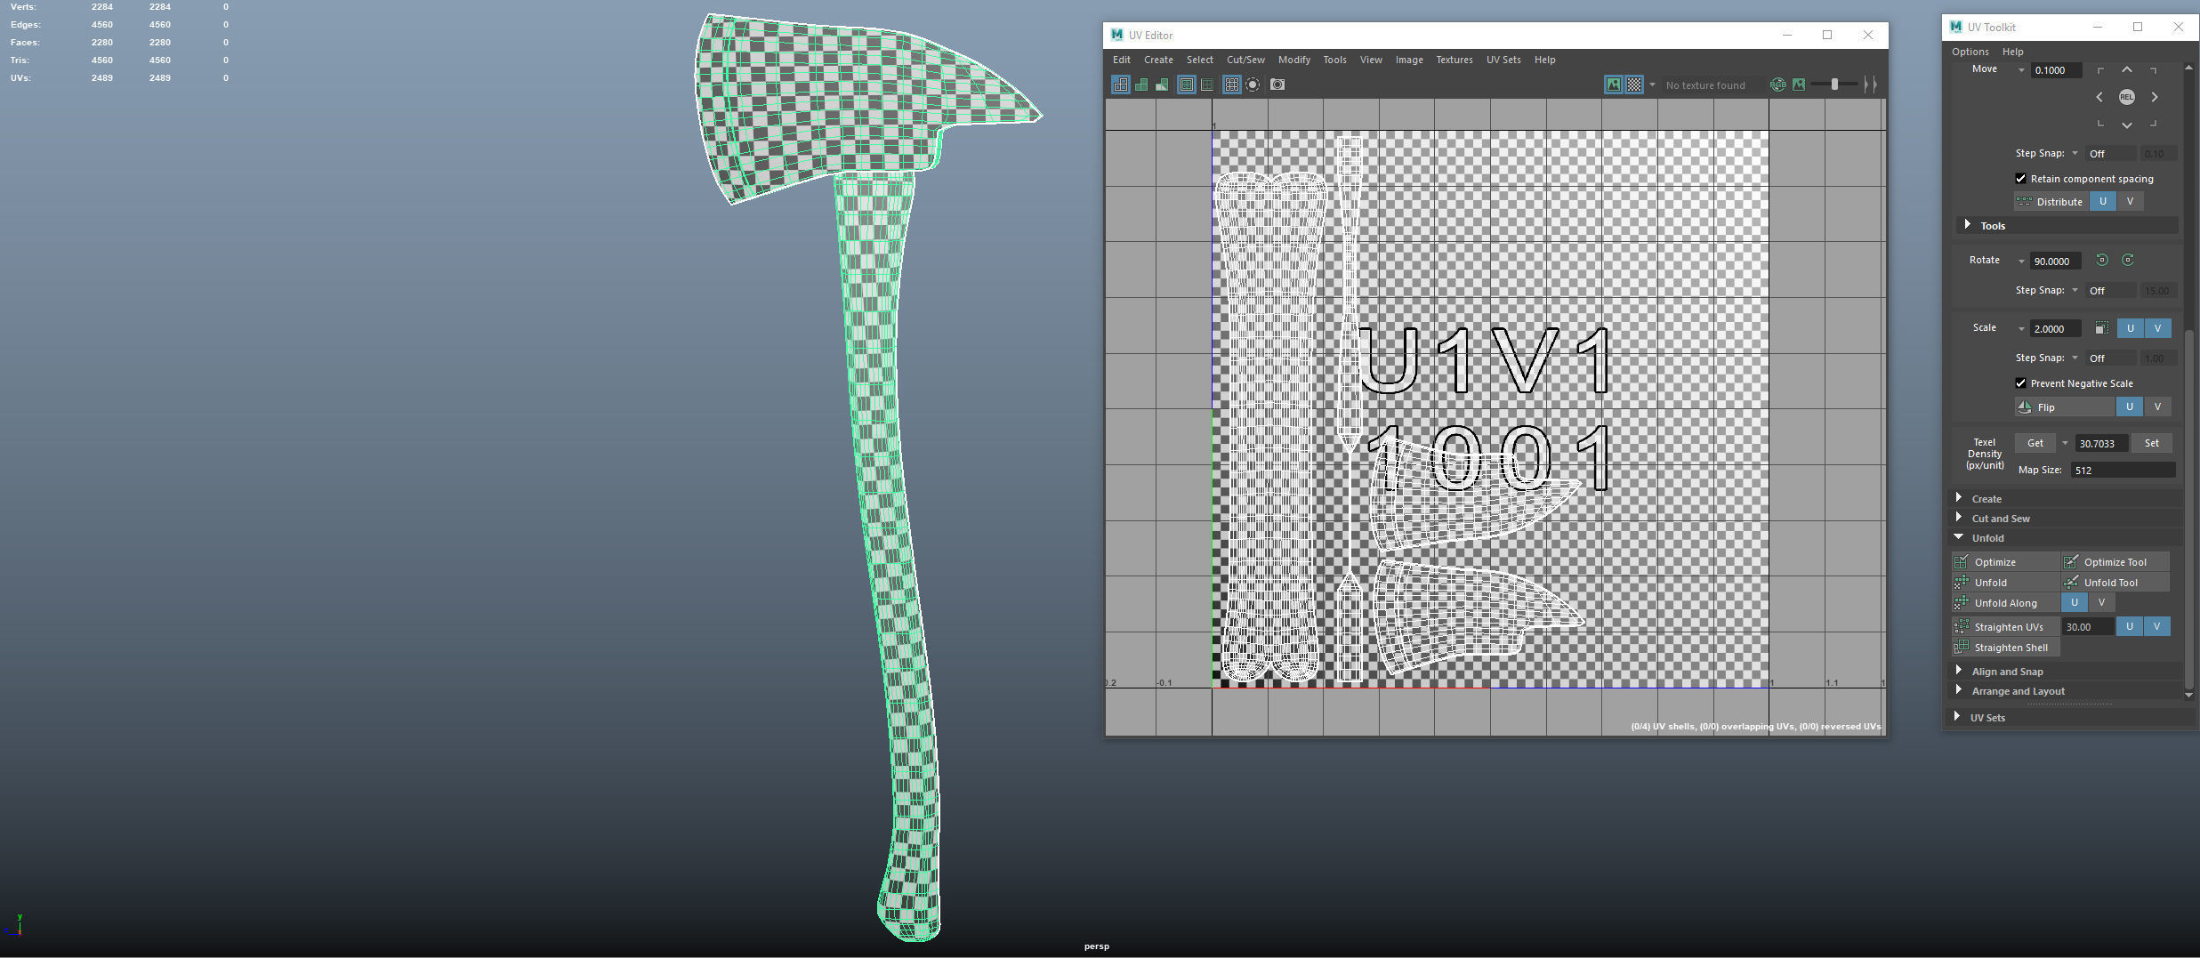This screenshot has height=958, width=2200.
Task: Toggle Unfold Along V button
Action: point(2101,603)
